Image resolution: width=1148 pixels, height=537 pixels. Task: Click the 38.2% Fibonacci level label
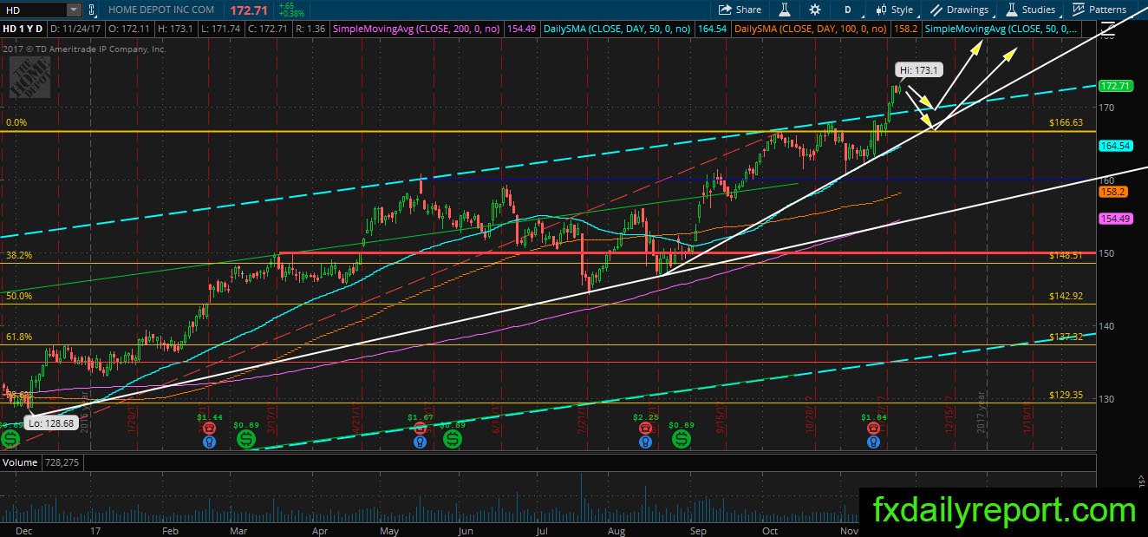[x=19, y=256]
